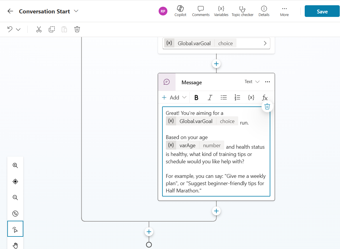Screen dimensions: 340x249
Task: Open the Message node three-dot options menu
Action: point(267,82)
